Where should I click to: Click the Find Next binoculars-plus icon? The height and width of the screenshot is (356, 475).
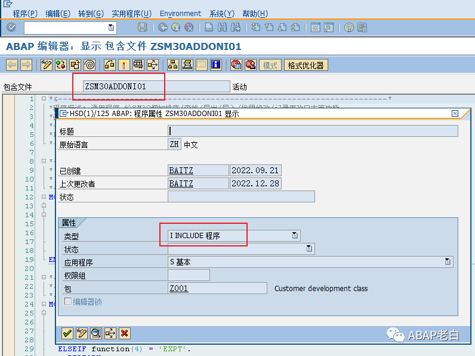point(235,27)
